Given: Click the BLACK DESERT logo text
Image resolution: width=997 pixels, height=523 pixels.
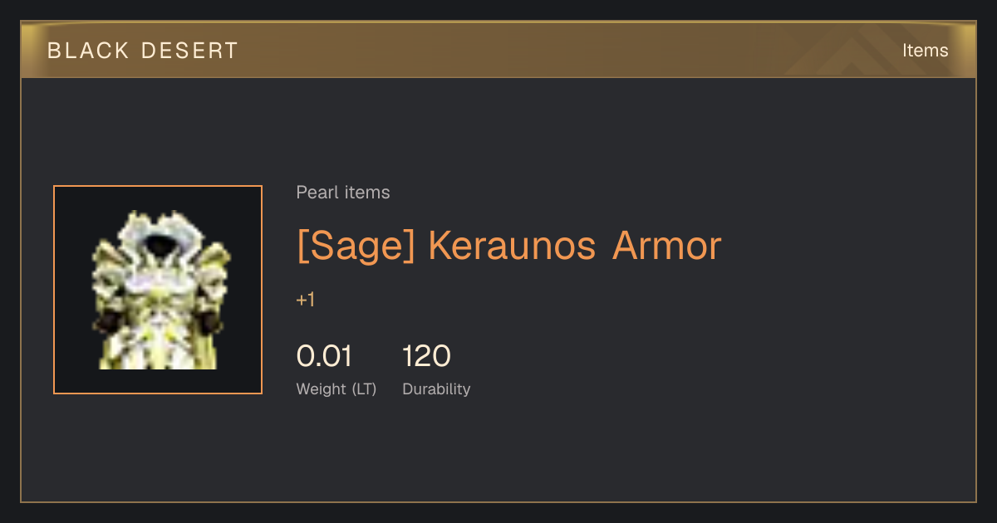Looking at the screenshot, I should pos(143,51).
